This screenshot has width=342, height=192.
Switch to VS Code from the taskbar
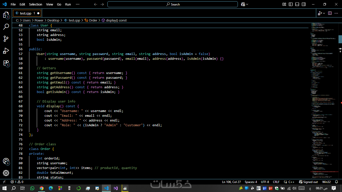[x=106, y=188]
